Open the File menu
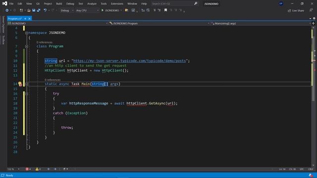 [11, 3]
